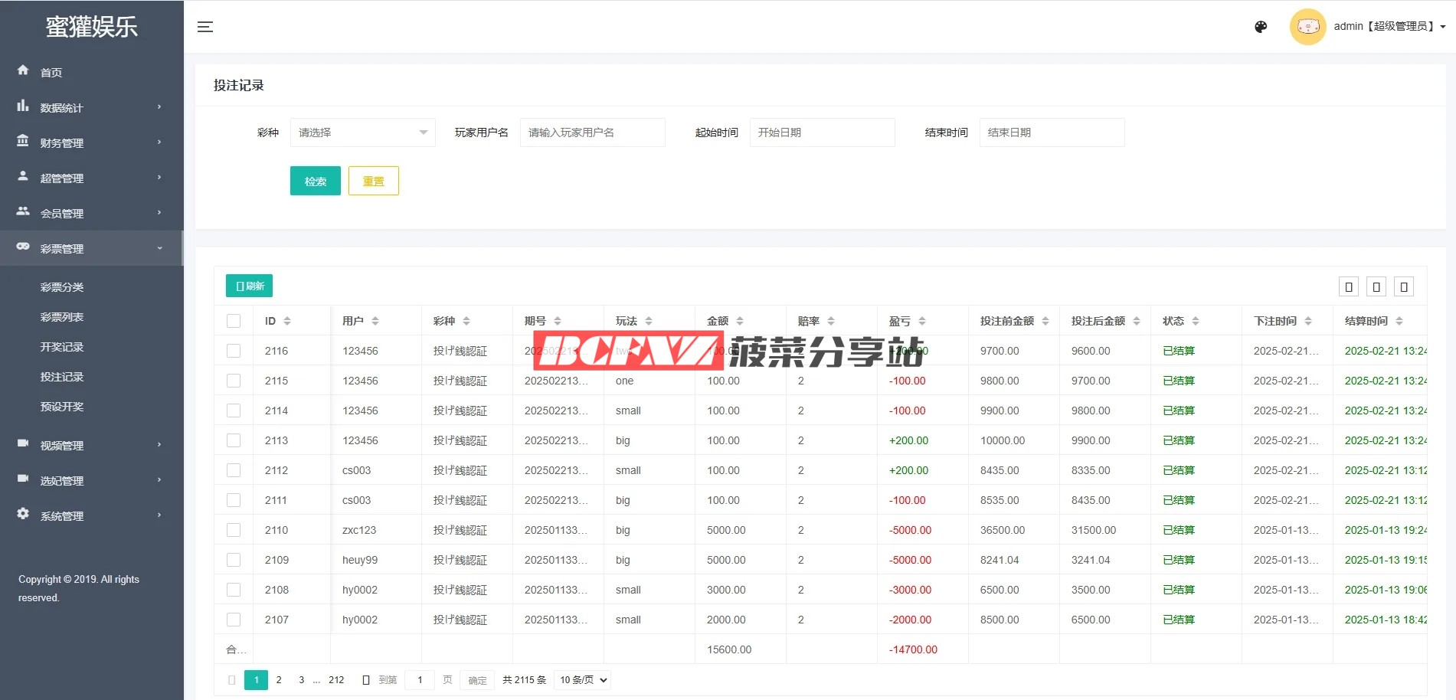Click the 重置 reset button

tap(373, 182)
